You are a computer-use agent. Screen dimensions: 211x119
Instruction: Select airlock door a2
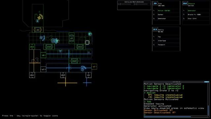tap(94, 67)
